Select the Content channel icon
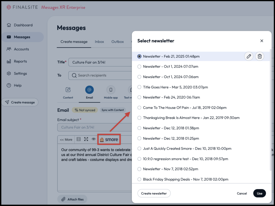Image resolution: width=275 pixels, height=206 pixels. (68, 90)
